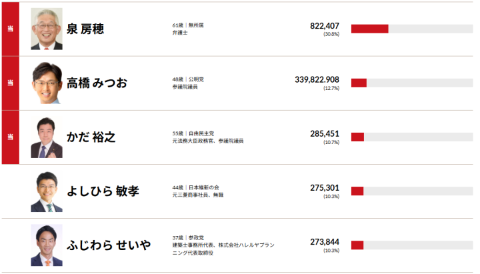The height and width of the screenshot is (274, 480).
Task: Click the 273,844 vote count
Action: [x=325, y=242]
